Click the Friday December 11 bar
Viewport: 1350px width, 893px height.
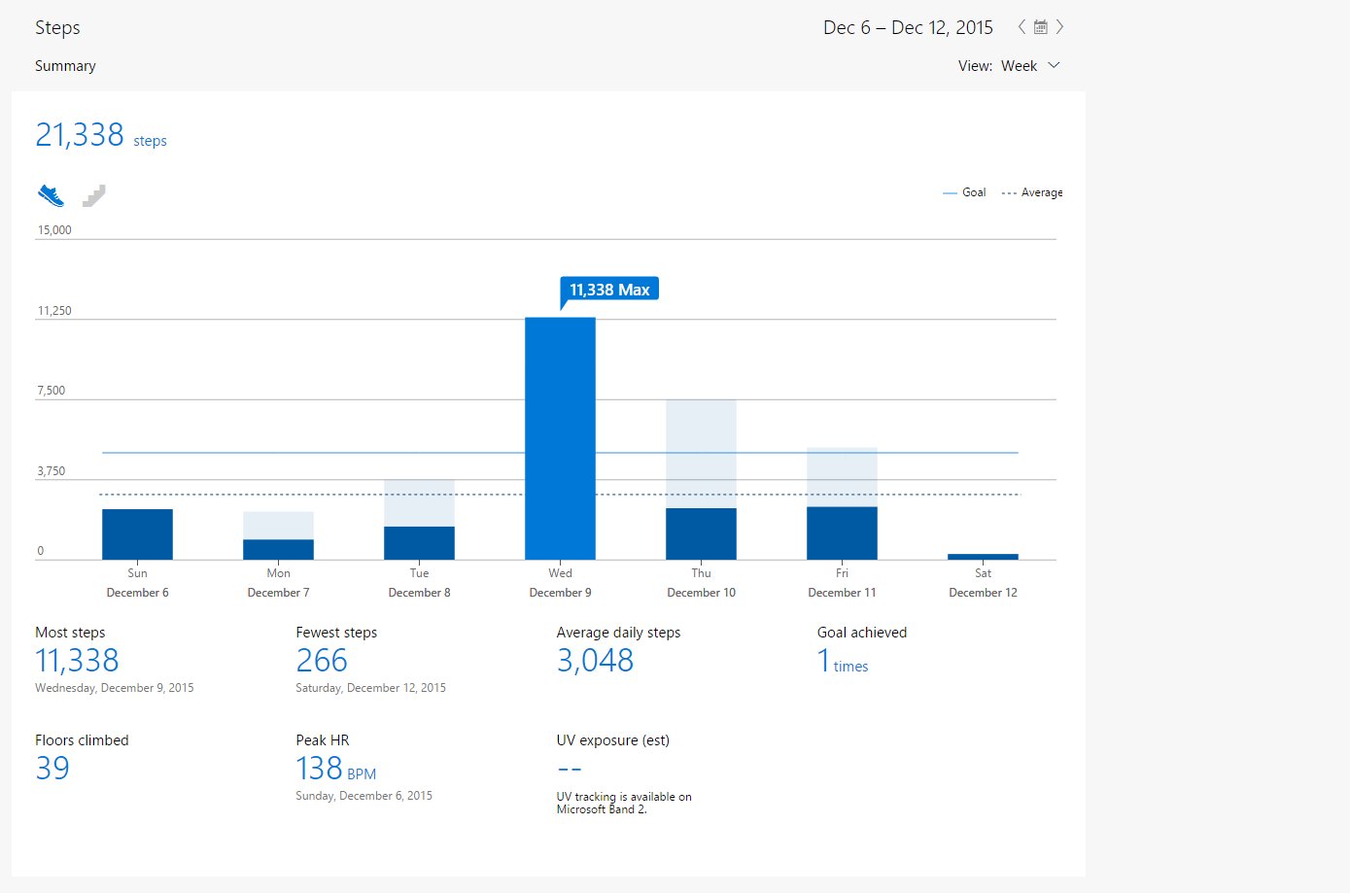(x=842, y=532)
